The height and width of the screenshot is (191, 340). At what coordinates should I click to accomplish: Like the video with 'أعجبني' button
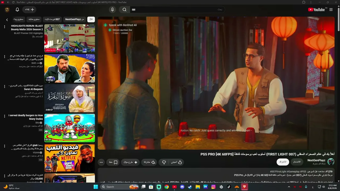(x=177, y=162)
